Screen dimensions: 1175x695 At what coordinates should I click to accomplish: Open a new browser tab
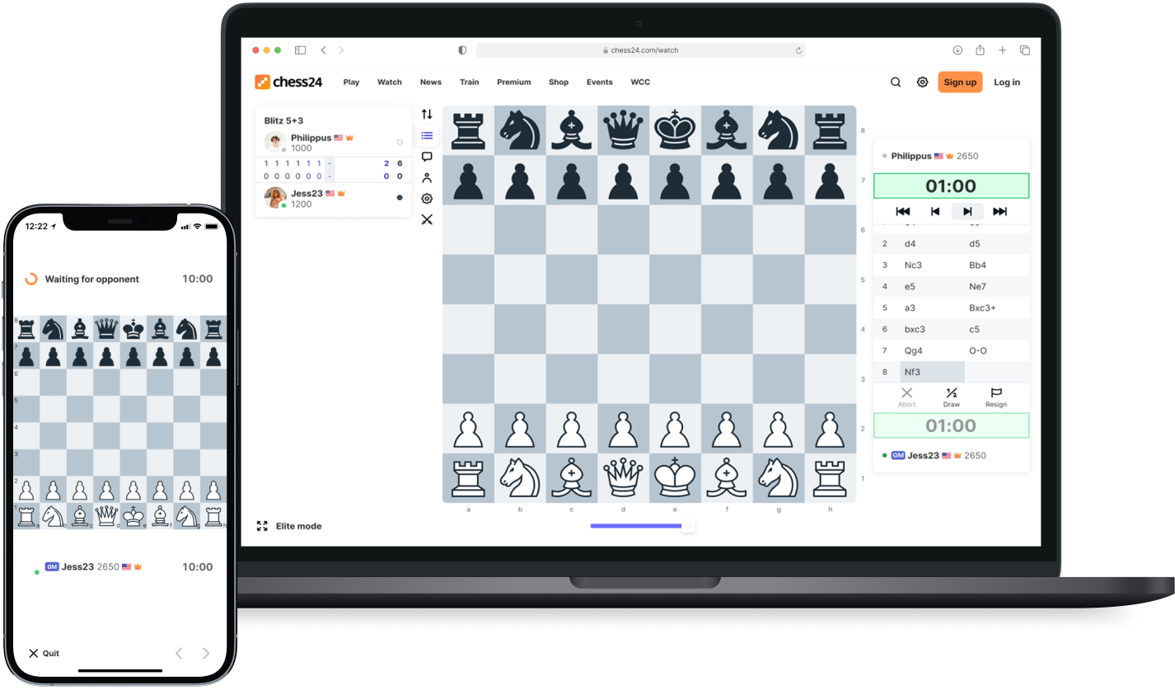[x=1003, y=50]
